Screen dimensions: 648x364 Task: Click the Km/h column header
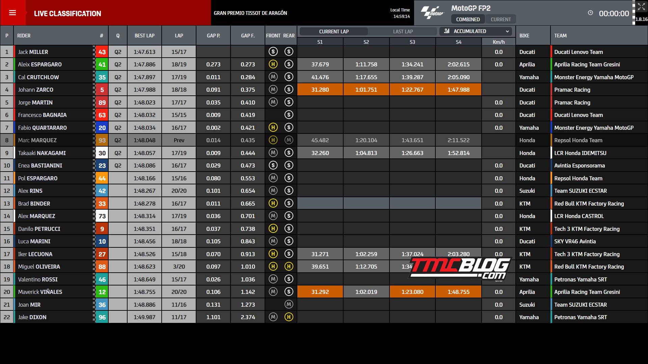coord(498,42)
